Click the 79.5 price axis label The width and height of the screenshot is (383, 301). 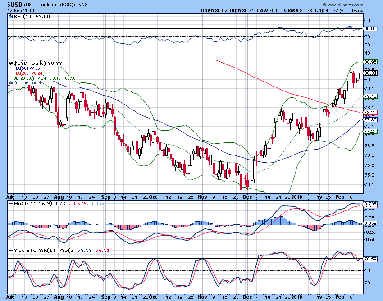369,88
